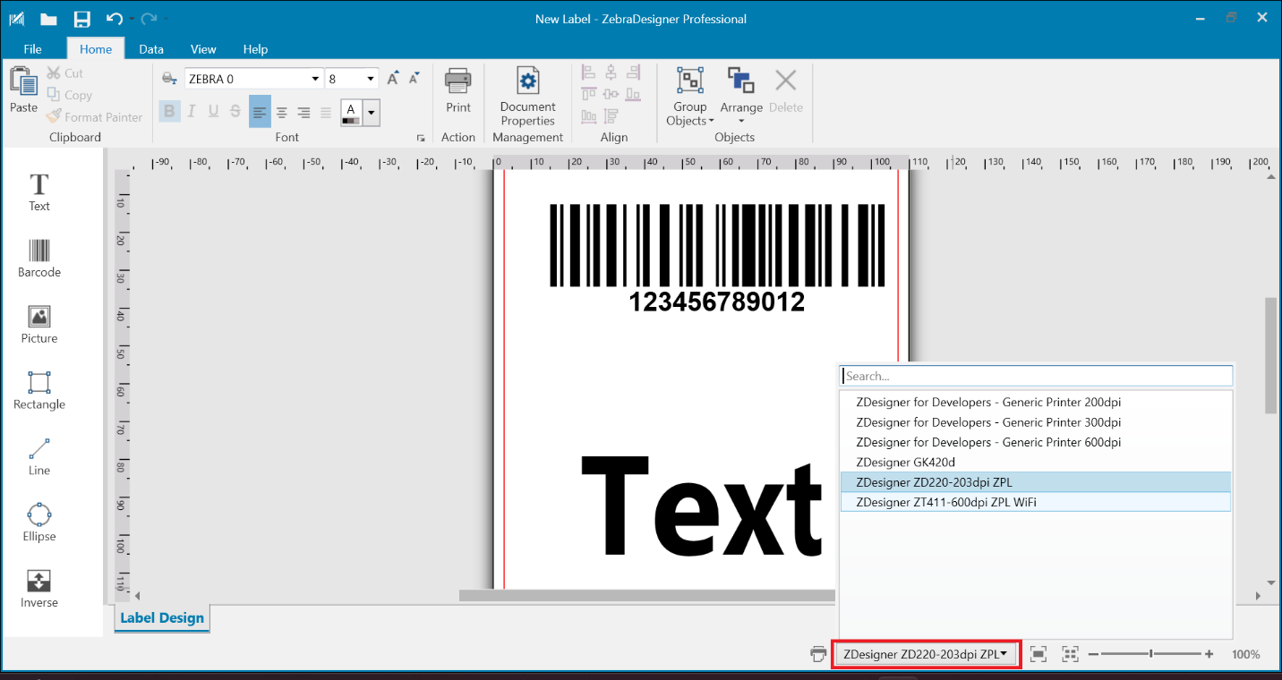This screenshot has width=1282, height=680.
Task: Expand the font color dropdown arrow
Action: 371,113
